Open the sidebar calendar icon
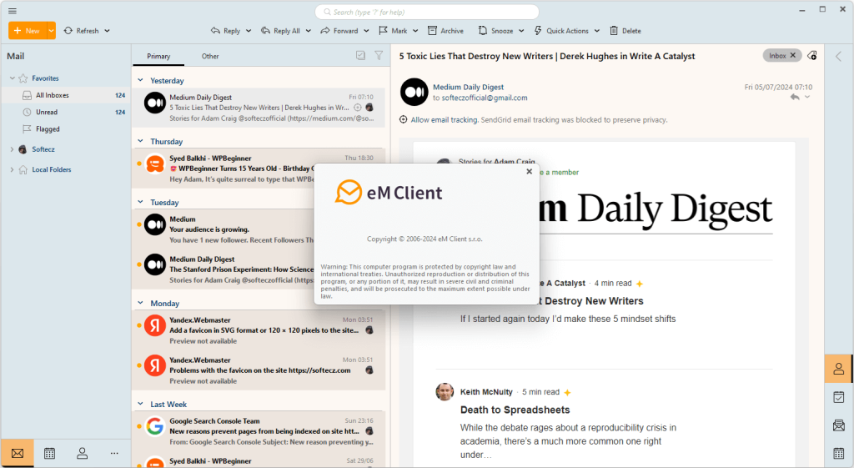Screen dimensions: 854x468 (839, 453)
